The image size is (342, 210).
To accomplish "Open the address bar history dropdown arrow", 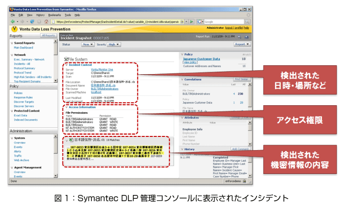I will coord(186,22).
